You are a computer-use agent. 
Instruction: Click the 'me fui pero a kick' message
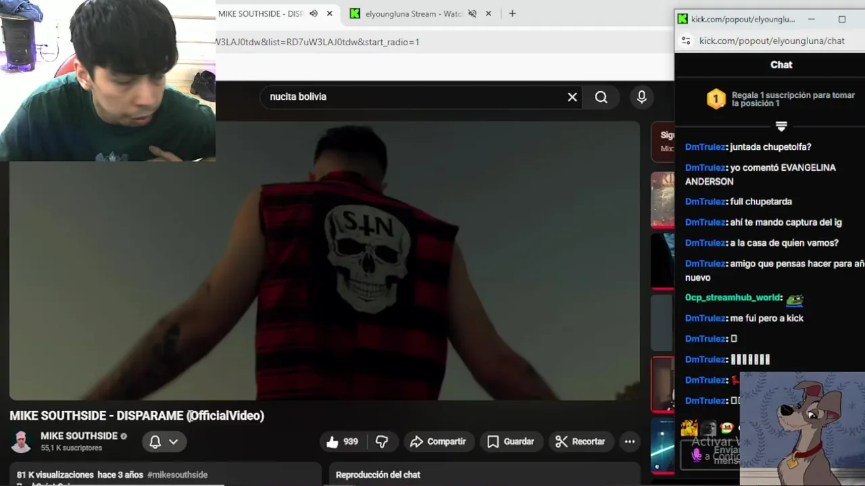pos(766,318)
